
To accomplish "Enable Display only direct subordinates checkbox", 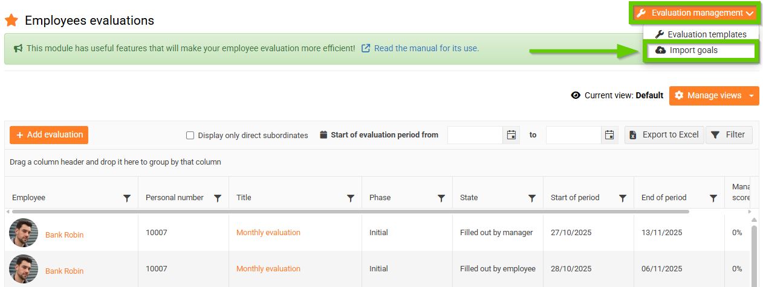I will tap(190, 136).
